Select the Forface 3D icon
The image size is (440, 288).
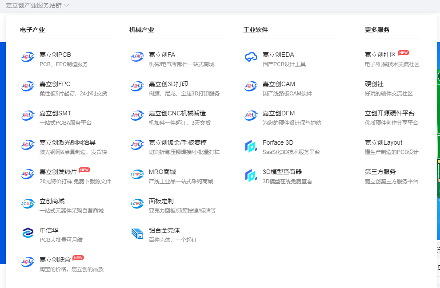pos(251,146)
